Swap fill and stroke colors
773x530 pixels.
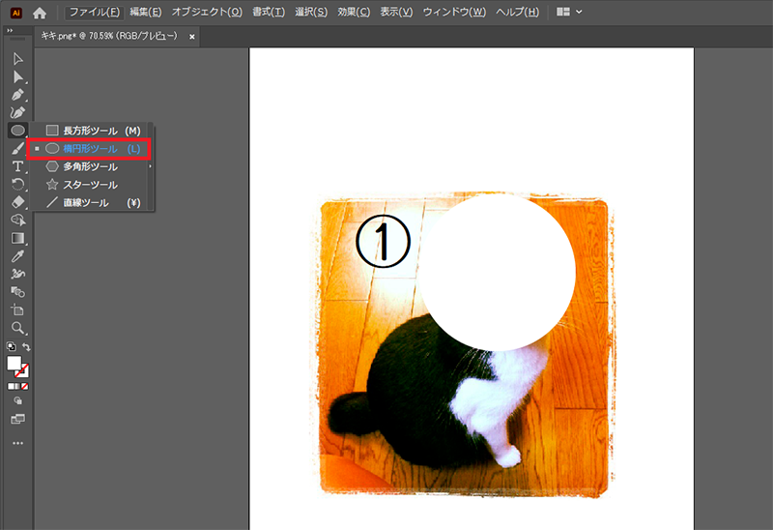point(27,347)
